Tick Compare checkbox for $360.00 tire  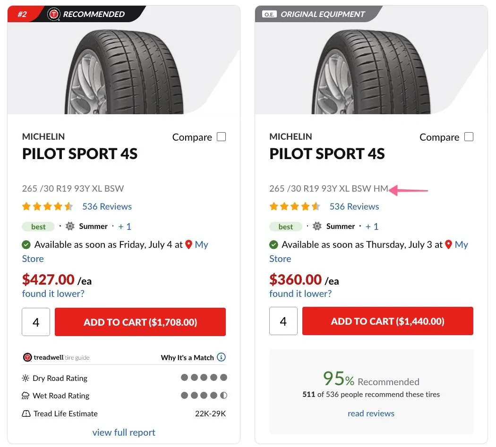click(x=469, y=137)
